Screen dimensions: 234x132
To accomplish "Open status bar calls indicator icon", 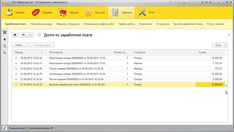I will click(x=5, y=128).
